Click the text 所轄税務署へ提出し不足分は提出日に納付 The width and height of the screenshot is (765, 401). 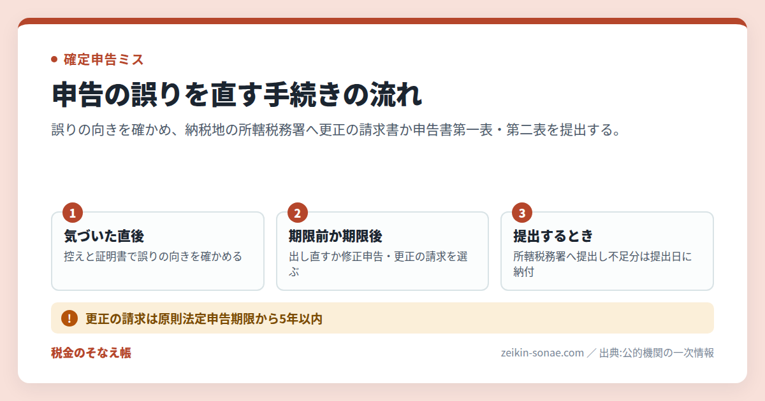pyautogui.click(x=602, y=264)
